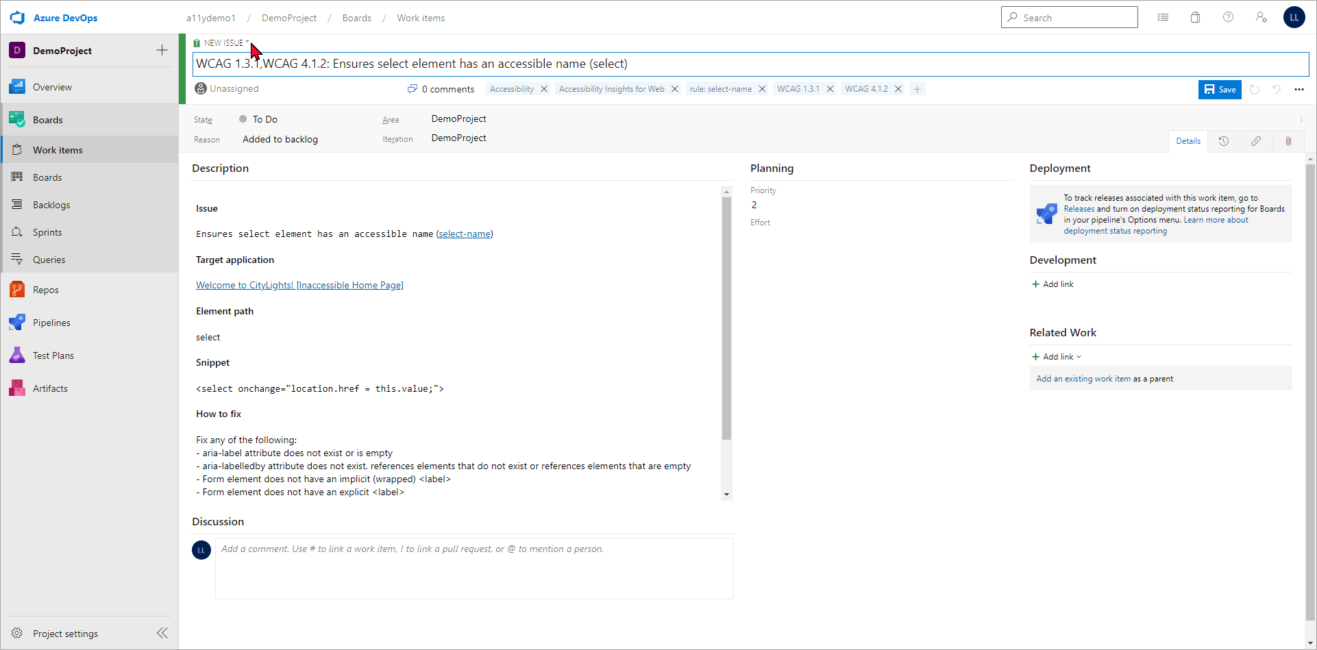This screenshot has height=650, width=1317.
Task: Remove the Accessibility Insights for Web tag
Action: (x=675, y=89)
